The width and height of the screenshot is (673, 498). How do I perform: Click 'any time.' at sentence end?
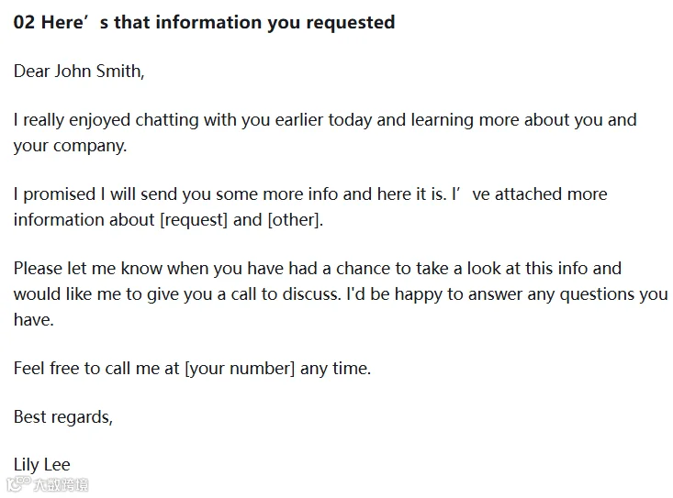point(335,369)
